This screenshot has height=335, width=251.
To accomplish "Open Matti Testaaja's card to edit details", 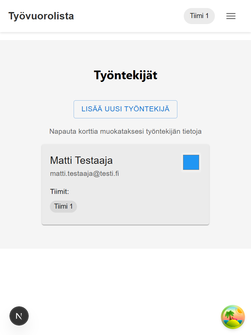I will point(125,184).
